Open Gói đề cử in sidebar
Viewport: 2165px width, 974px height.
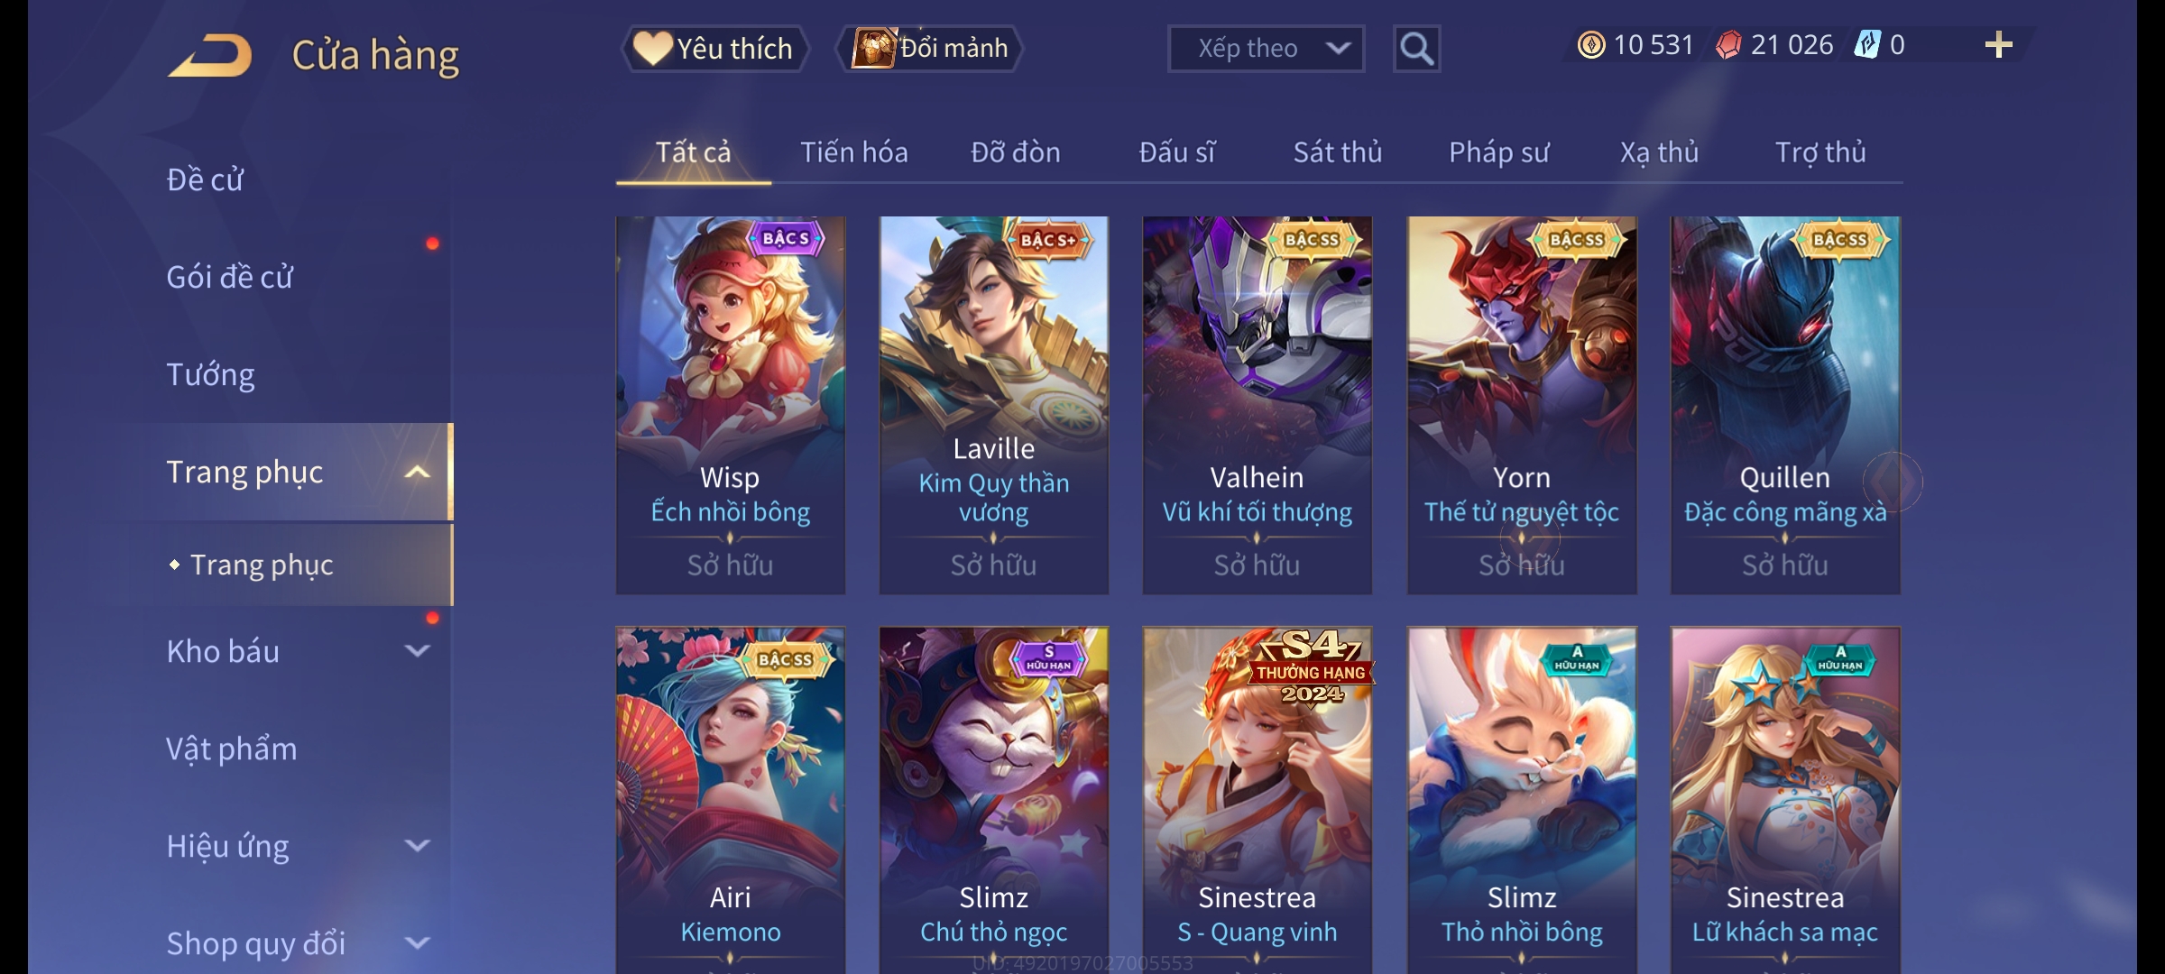230,277
